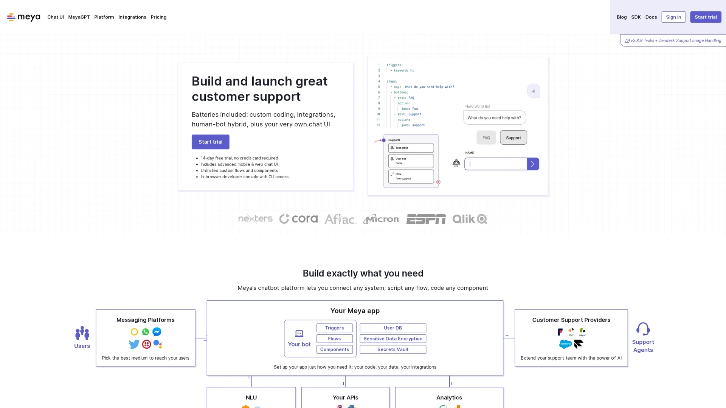Click the Google Assistant dots icon
The image size is (726, 408).
point(158,344)
